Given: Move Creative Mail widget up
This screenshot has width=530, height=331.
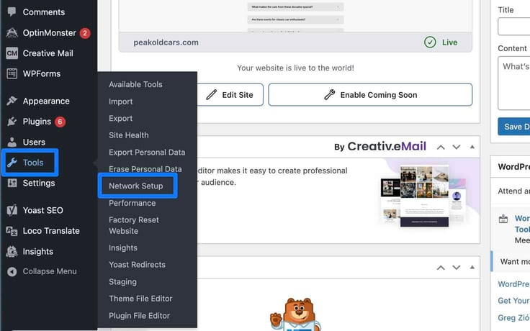Looking at the screenshot, I should 441,148.
